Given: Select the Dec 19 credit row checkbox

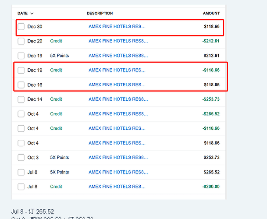Looking at the screenshot, I should point(21,70).
